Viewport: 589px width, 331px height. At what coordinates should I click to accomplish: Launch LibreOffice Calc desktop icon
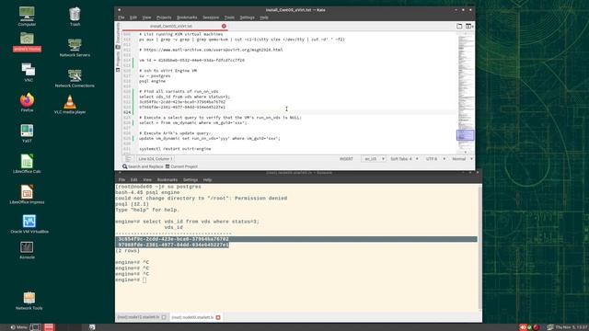tap(27, 164)
